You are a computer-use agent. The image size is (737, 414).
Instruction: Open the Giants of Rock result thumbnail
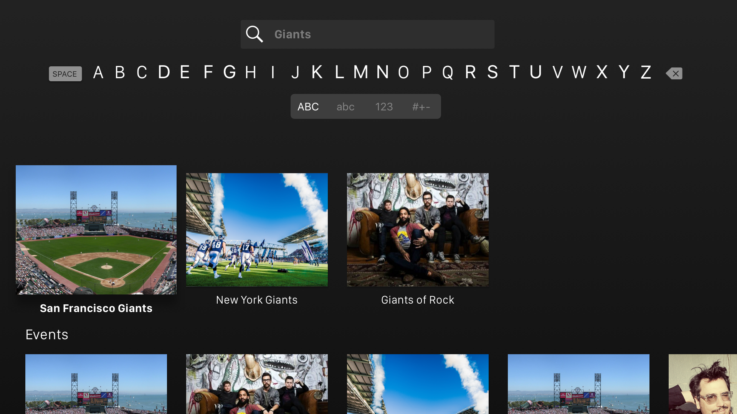pyautogui.click(x=418, y=230)
